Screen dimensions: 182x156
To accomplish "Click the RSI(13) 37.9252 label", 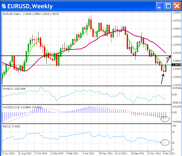I will pyautogui.click(x=12, y=127).
